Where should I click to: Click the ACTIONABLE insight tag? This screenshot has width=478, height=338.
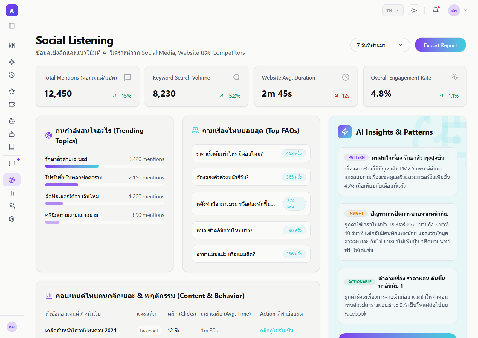360,282
